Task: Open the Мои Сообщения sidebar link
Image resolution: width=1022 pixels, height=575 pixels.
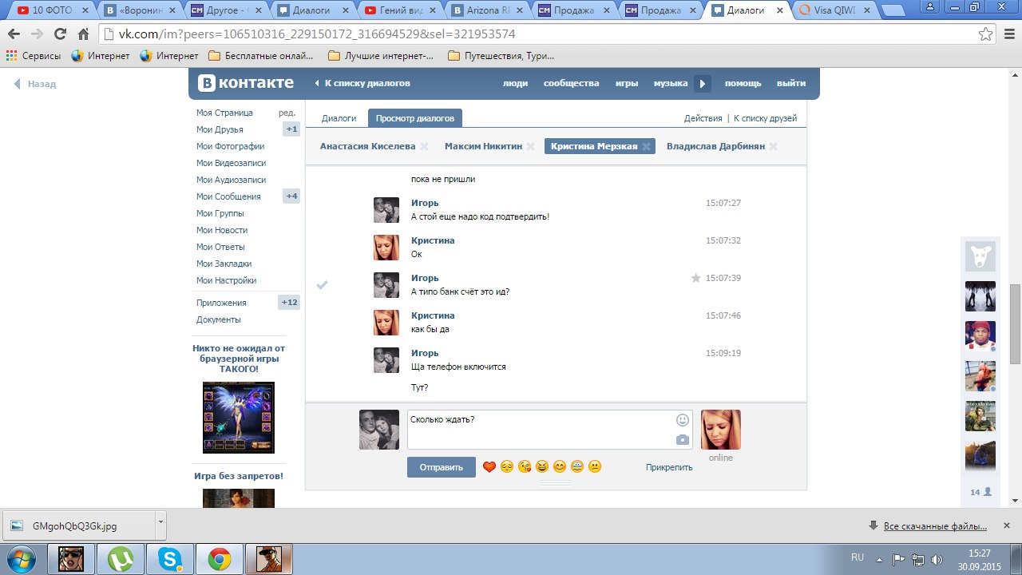Action: click(228, 196)
